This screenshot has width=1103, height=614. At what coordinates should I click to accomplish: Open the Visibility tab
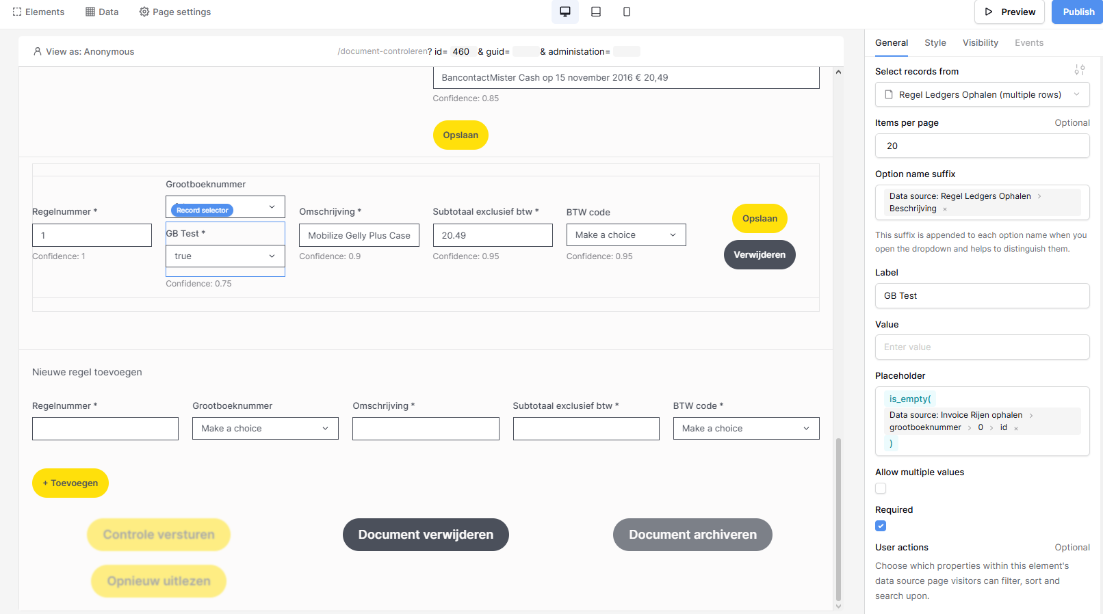pyautogui.click(x=980, y=42)
